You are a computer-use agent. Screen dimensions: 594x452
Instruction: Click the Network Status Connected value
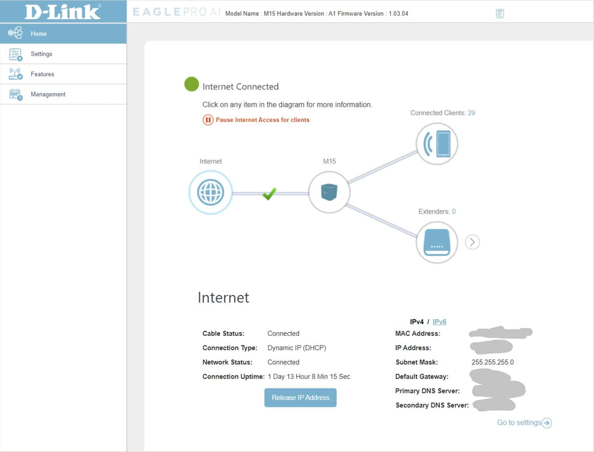tap(283, 362)
